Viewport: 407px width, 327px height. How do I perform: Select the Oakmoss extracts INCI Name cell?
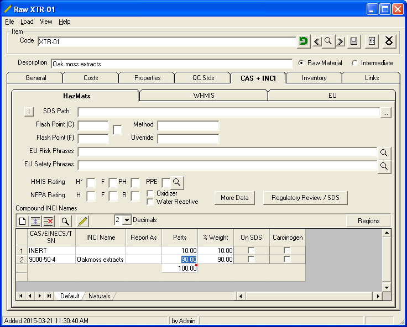click(x=101, y=259)
